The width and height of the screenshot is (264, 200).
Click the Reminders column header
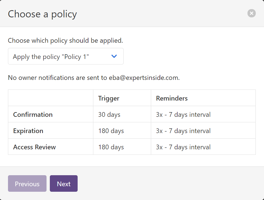click(172, 98)
